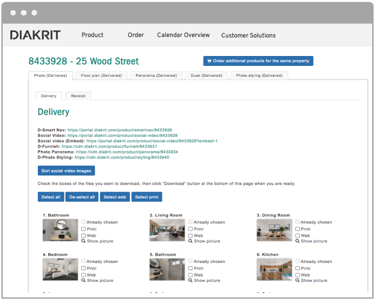
Task: Click magnifier icon for Bedroom picture
Action: (83, 281)
